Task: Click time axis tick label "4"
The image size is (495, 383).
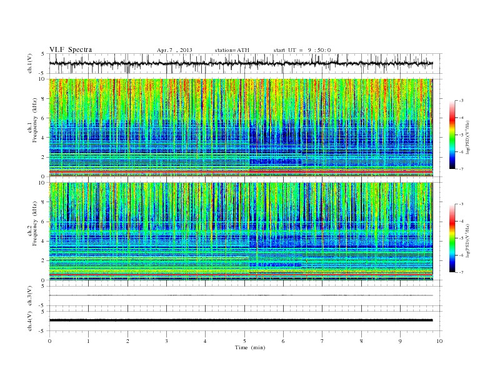Action: pyautogui.click(x=205, y=341)
